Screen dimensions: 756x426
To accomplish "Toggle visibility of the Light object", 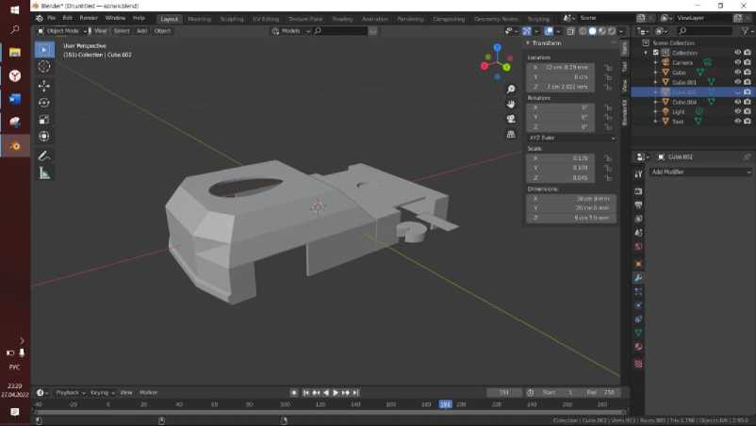I will pyautogui.click(x=738, y=111).
